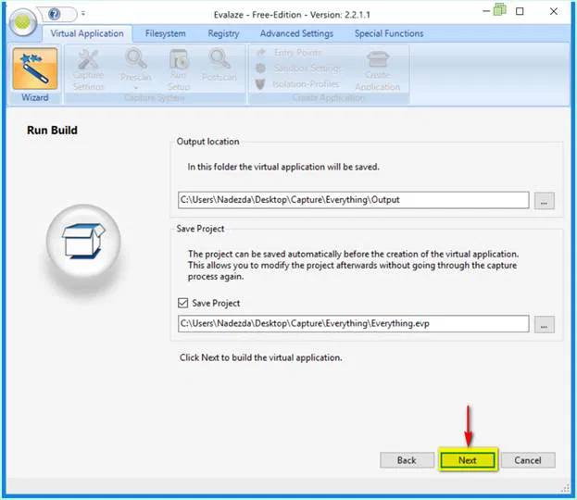Open Sandbox Settings in the ribbon

pos(298,69)
